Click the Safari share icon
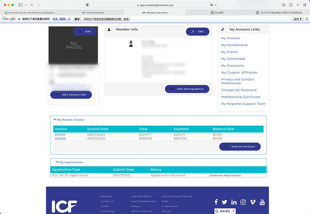The height and width of the screenshot is (214, 310). coord(291,5)
